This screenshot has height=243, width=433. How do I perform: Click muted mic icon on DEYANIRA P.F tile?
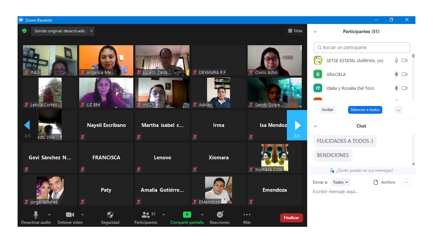coord(195,72)
